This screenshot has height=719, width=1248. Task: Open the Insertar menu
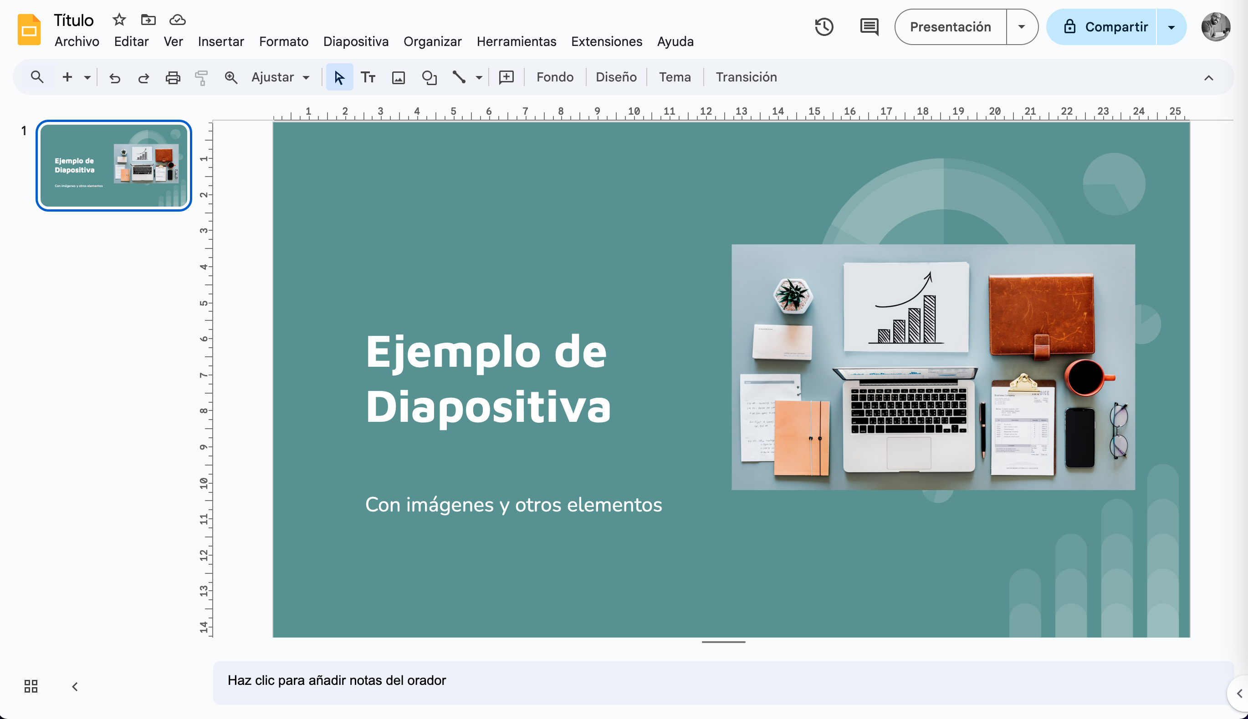click(x=220, y=41)
